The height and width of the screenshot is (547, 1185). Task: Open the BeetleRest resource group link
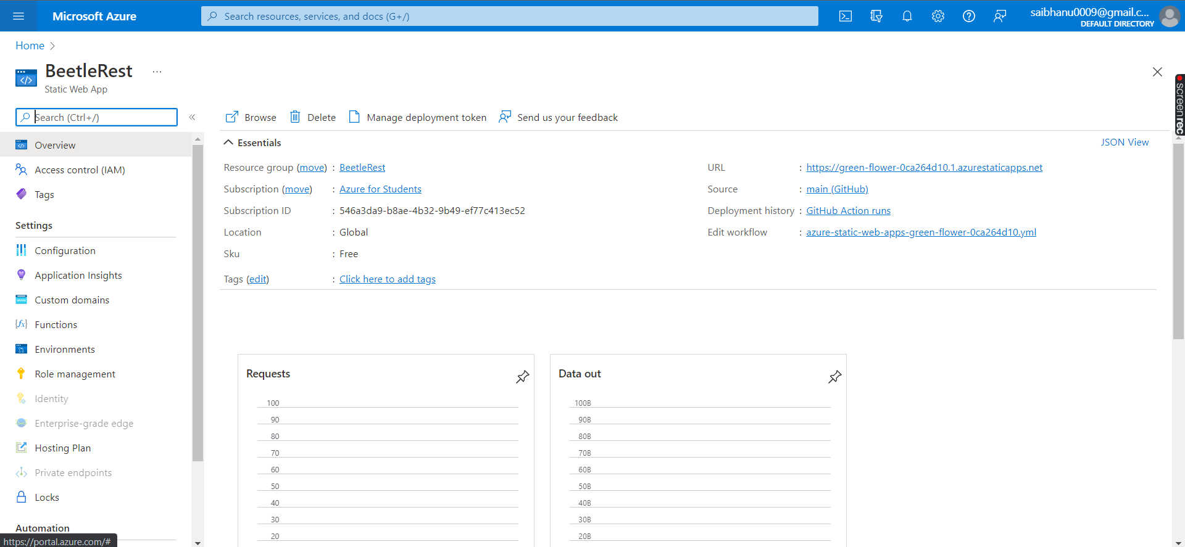pos(362,168)
